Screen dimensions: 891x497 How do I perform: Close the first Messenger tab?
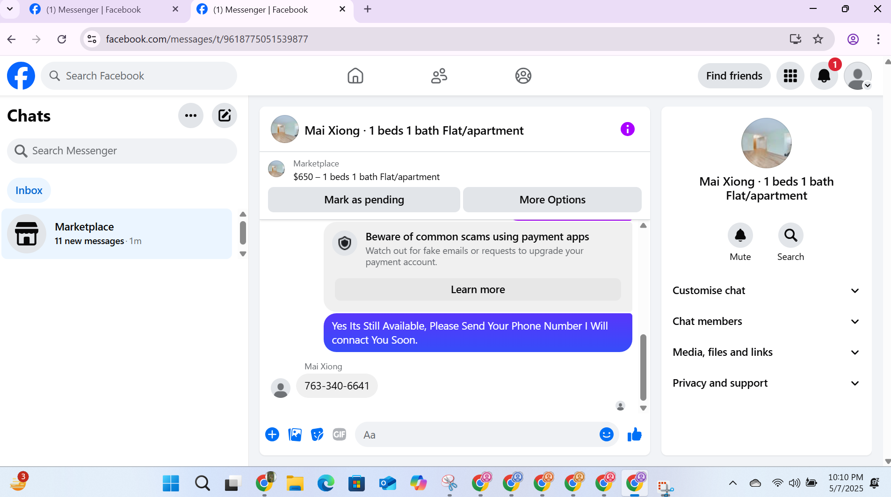[175, 9]
